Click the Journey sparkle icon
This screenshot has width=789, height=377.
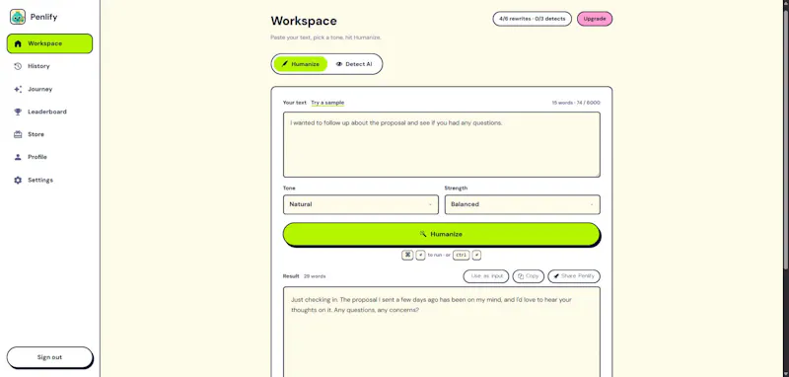click(18, 89)
